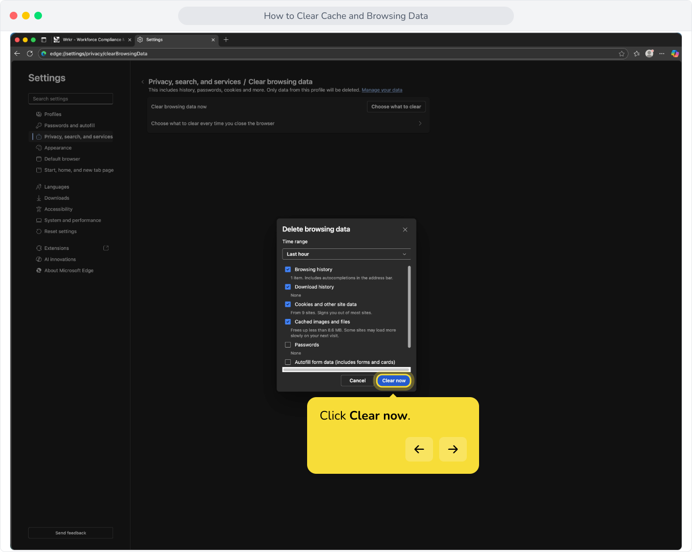This screenshot has height=552, width=692.
Task: Switch to the Wrkr Workforce Compliance tab
Action: point(92,39)
